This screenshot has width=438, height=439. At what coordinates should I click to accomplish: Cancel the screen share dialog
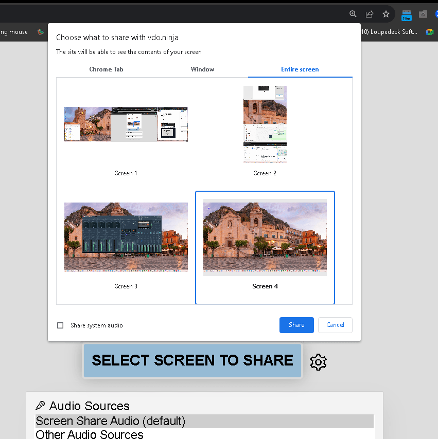[335, 325]
